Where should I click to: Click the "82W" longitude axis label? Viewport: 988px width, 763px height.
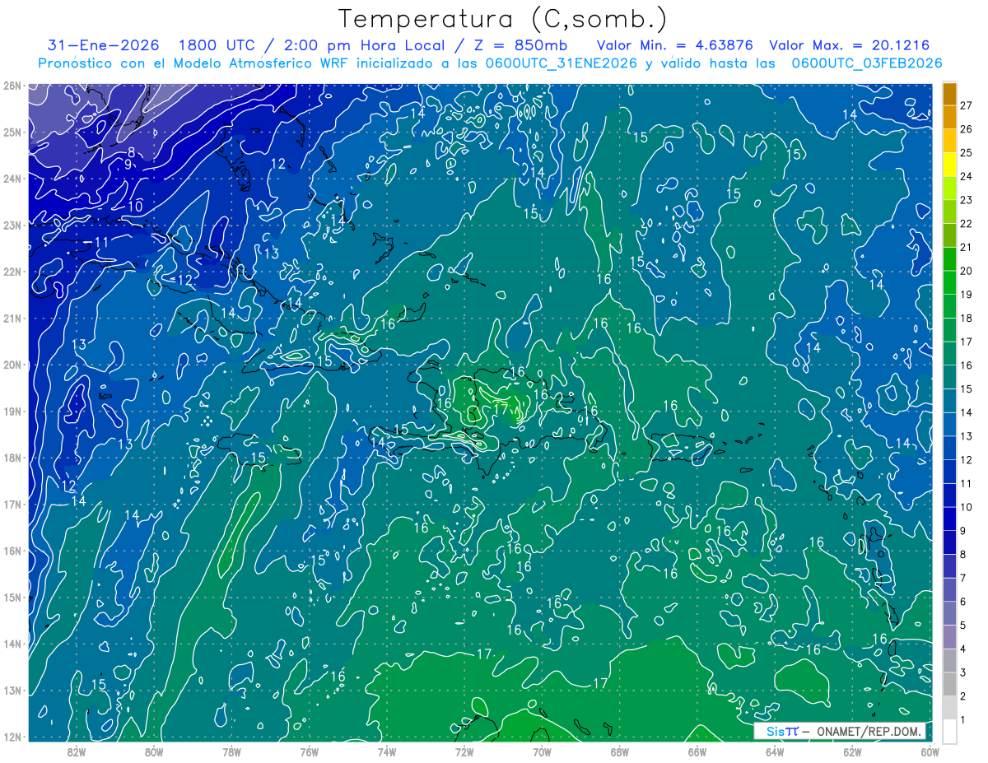click(x=77, y=751)
